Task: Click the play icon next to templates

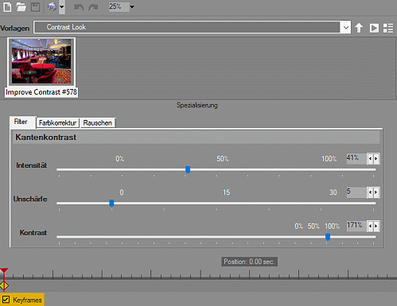Action: [374, 28]
